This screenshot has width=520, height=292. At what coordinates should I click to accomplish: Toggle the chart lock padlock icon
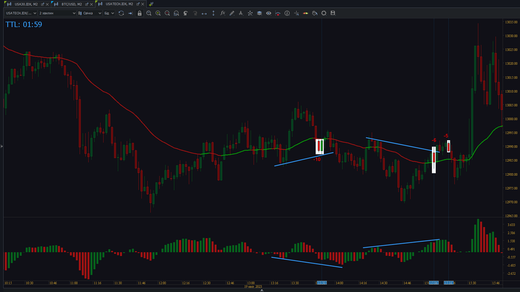click(x=139, y=13)
